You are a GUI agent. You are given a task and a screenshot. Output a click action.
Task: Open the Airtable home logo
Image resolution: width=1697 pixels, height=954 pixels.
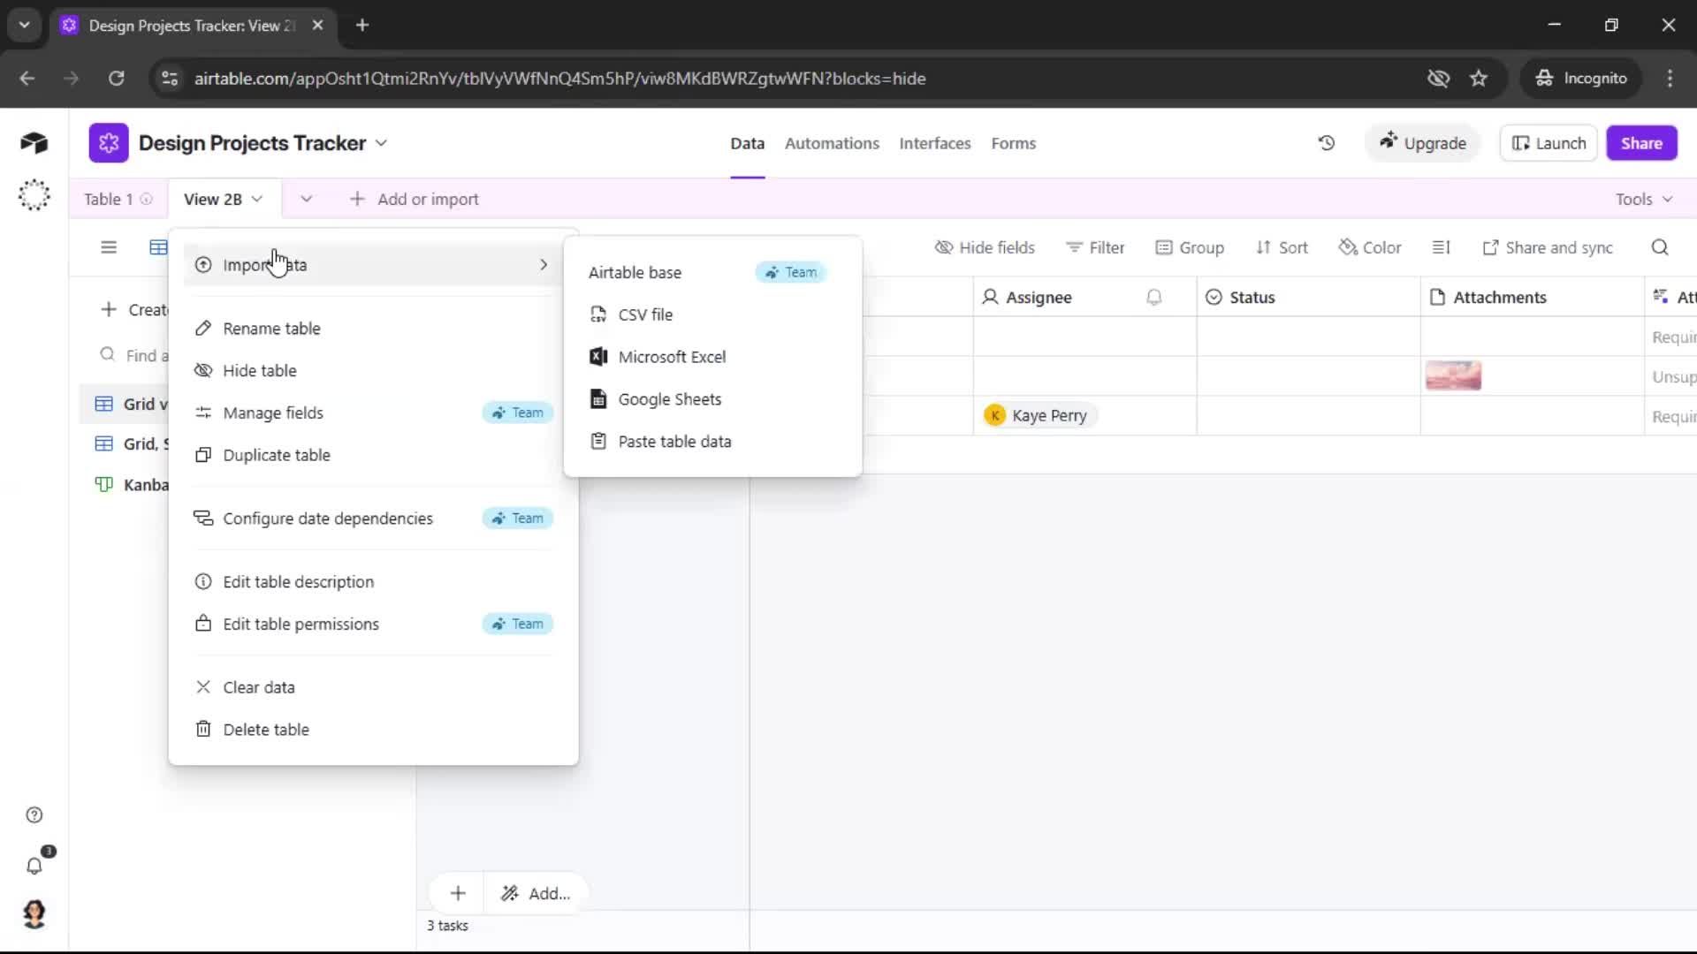tap(34, 143)
